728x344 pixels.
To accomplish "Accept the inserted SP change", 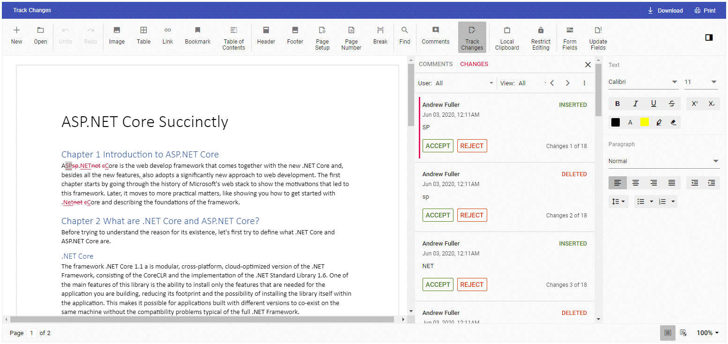I will 438,146.
